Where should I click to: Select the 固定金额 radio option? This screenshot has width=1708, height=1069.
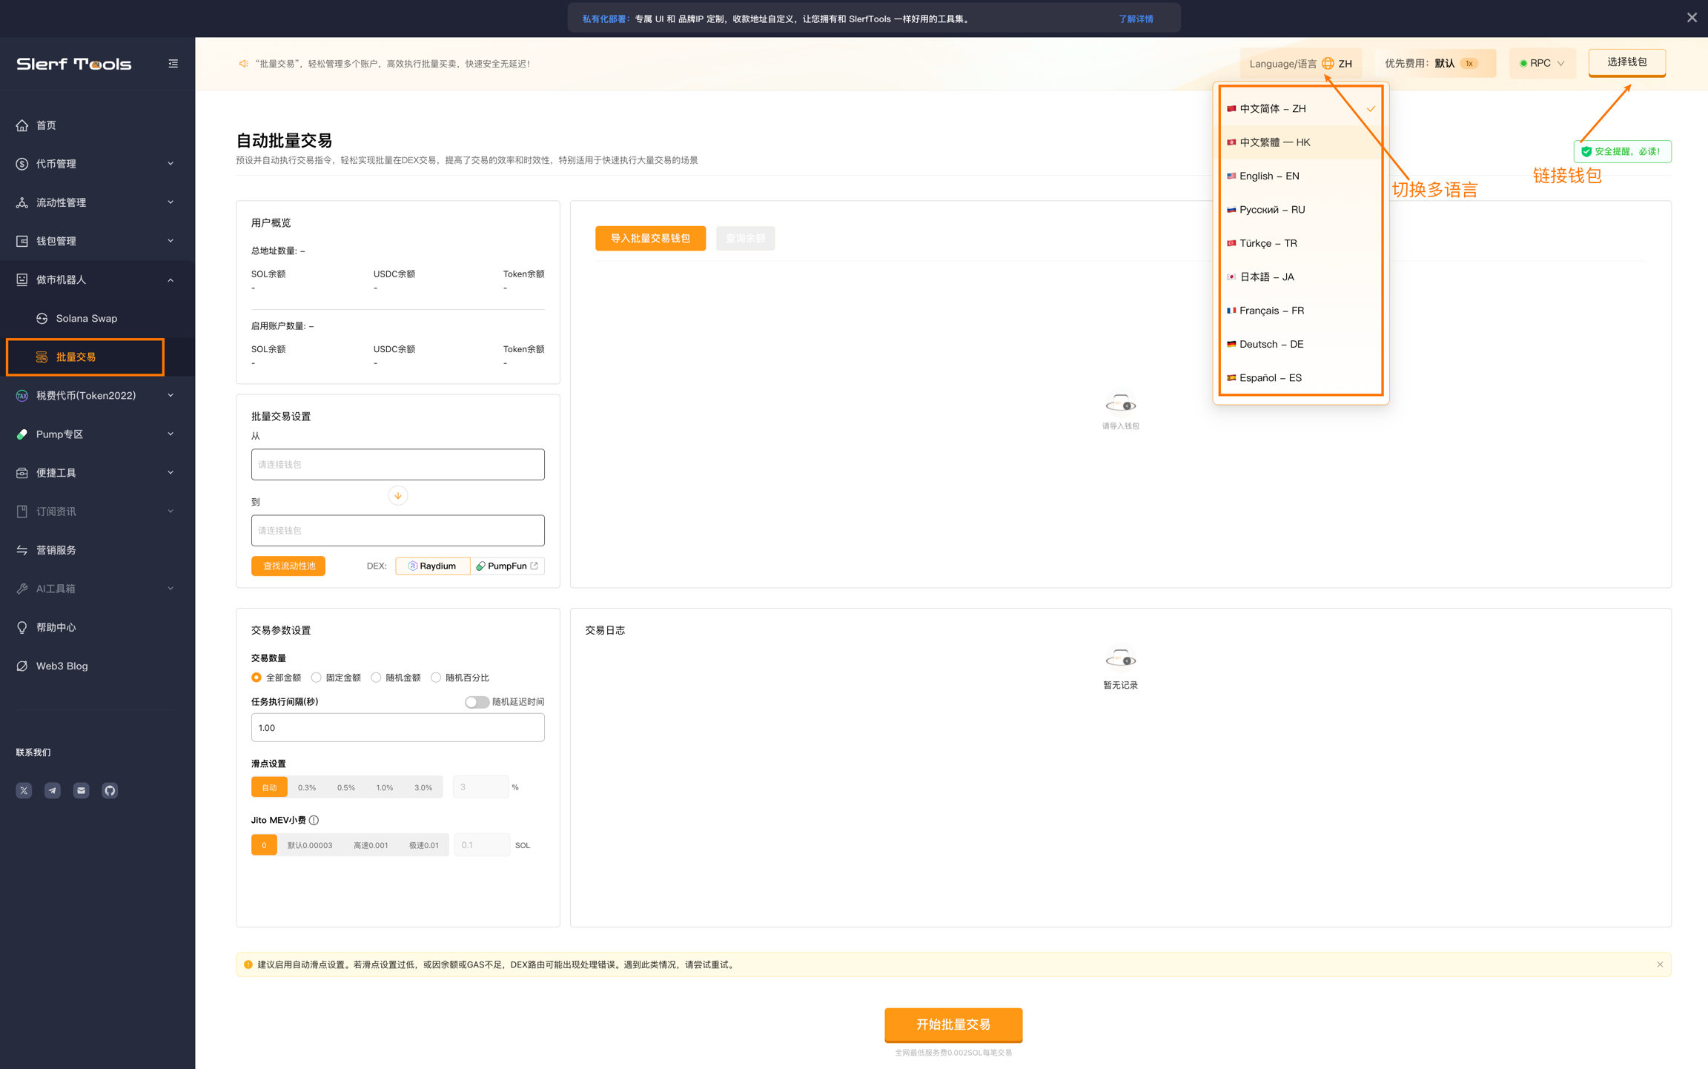[x=317, y=678]
